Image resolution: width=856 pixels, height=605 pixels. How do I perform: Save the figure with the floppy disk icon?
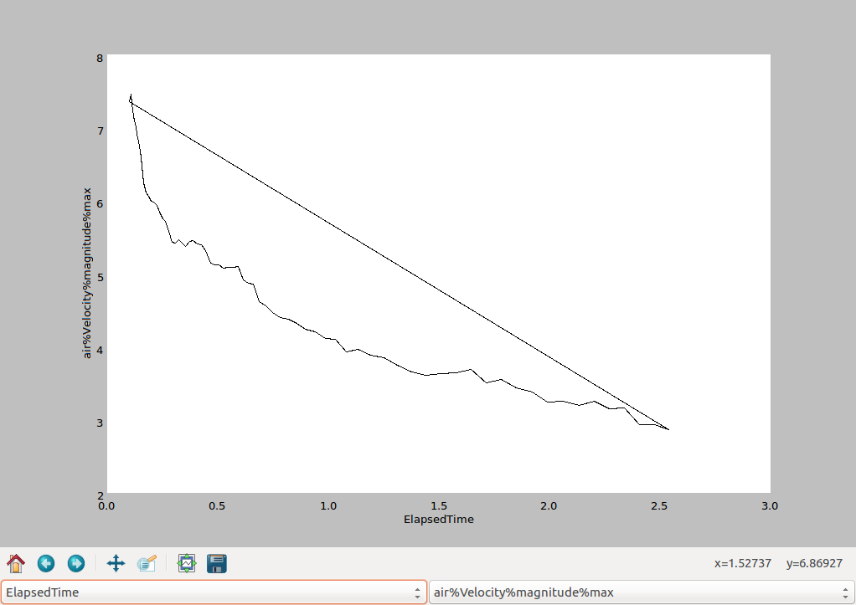pyautogui.click(x=217, y=563)
